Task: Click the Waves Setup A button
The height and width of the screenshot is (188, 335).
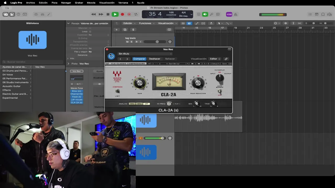Action: coord(215,64)
